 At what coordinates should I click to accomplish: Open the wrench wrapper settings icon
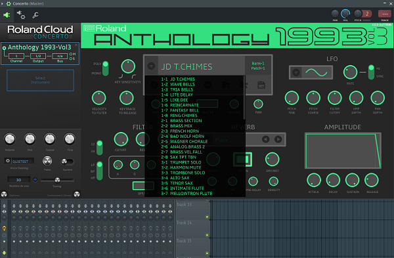(x=35, y=15)
